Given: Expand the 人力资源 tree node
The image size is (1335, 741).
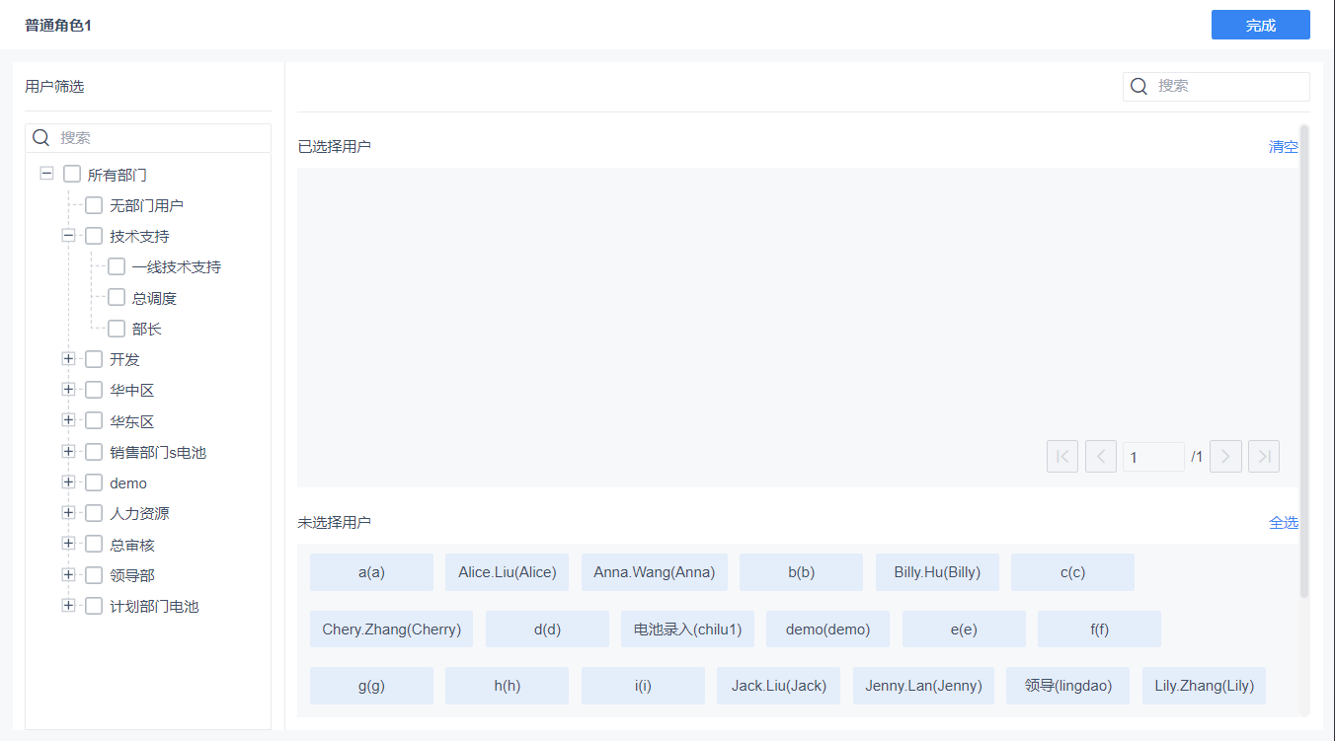Looking at the screenshot, I should [68, 512].
